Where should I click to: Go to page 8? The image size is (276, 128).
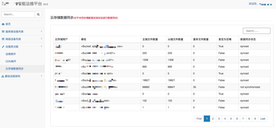(249, 119)
